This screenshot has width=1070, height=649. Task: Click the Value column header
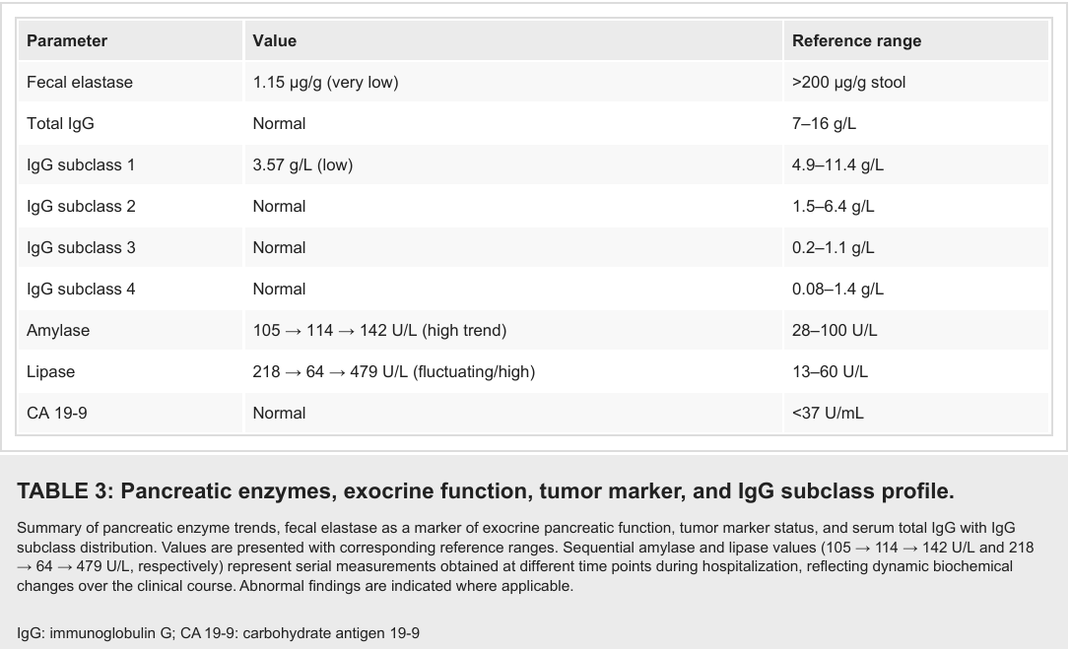(x=274, y=41)
